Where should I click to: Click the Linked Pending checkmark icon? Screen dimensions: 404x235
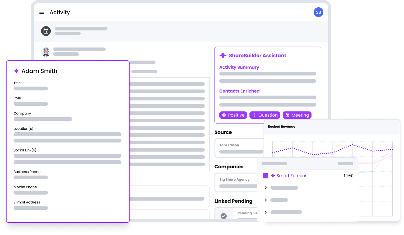pos(224,216)
